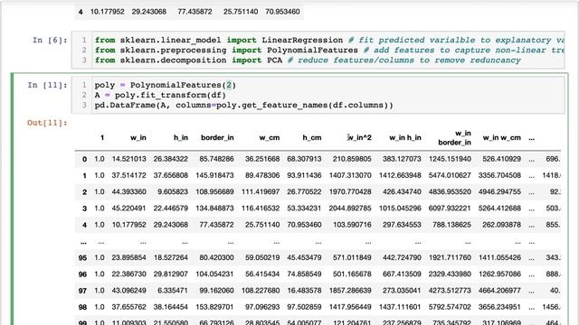This screenshot has width=579, height=325.
Task: Click row index 95 in output table
Action: (82, 258)
